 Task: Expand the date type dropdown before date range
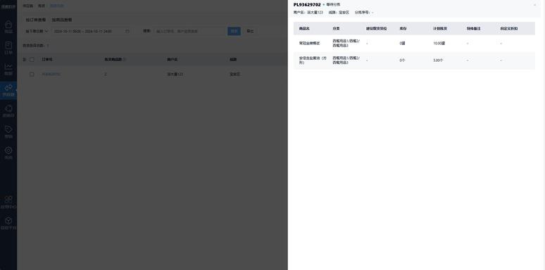click(x=37, y=31)
